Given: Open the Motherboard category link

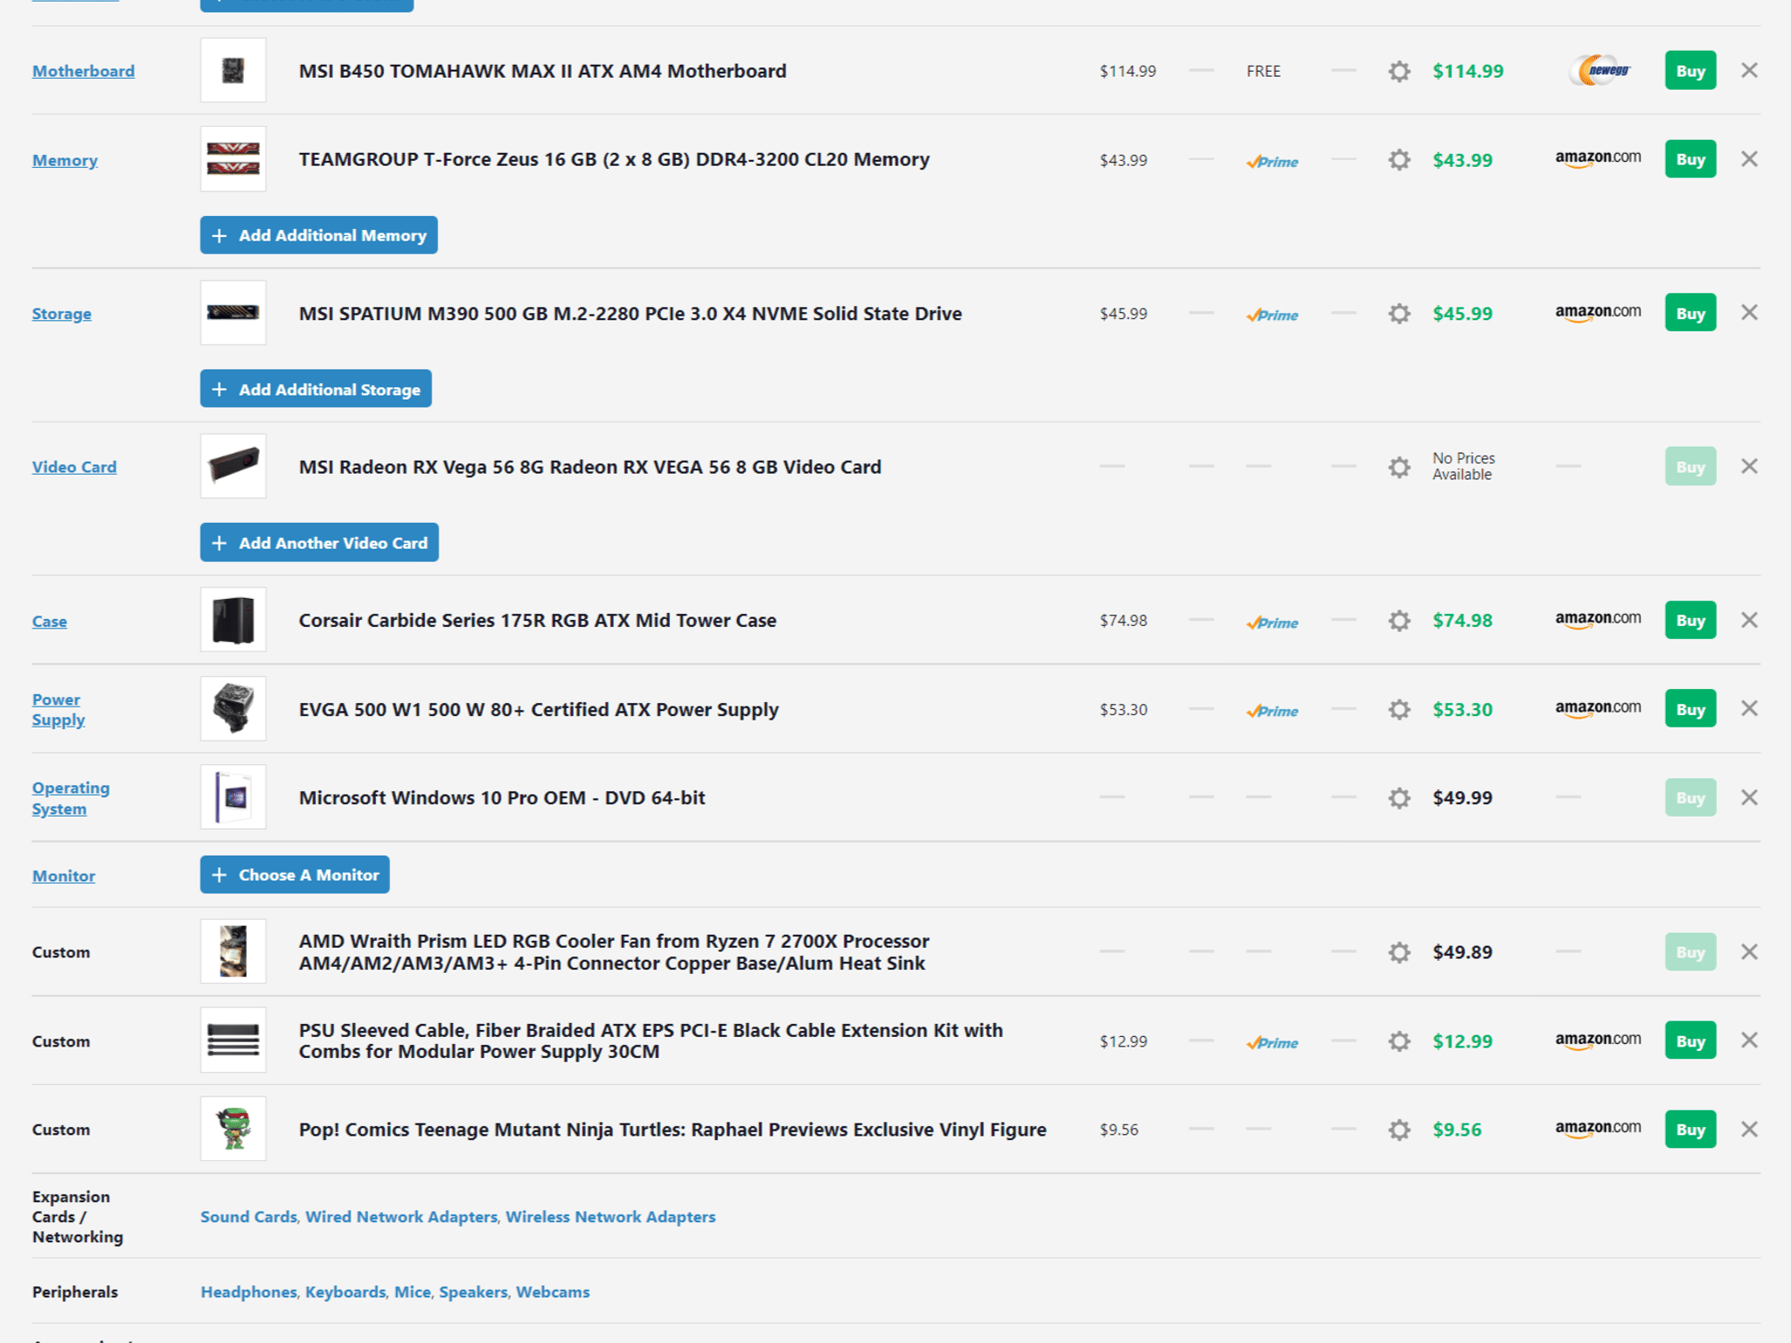Looking at the screenshot, I should 83,71.
